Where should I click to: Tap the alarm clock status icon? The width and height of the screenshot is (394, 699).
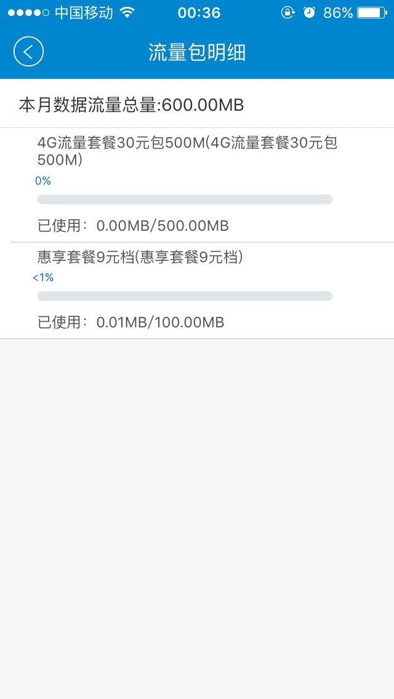309,13
